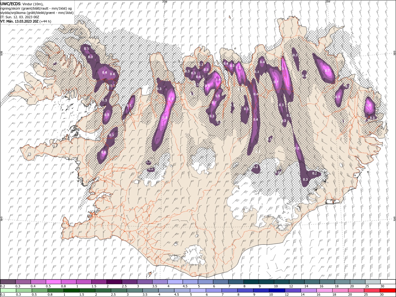Click the light pink rain swatch labeled 16
This screenshot has height=297, width=396.
(325, 291)
